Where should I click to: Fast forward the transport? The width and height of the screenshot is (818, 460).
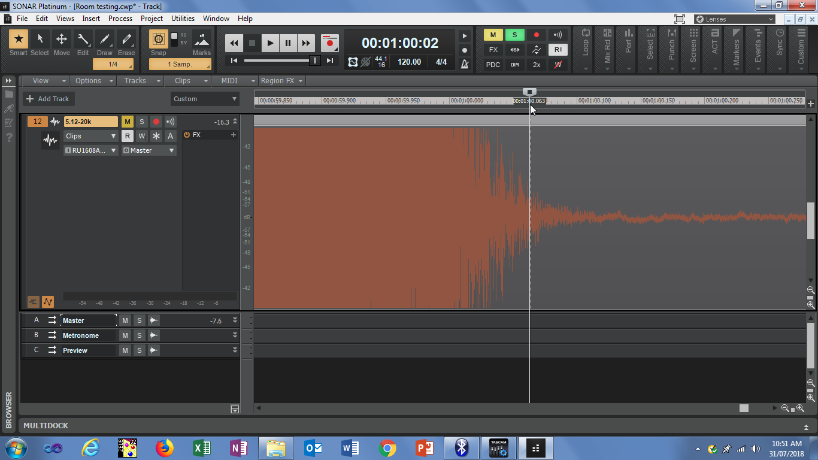(306, 43)
